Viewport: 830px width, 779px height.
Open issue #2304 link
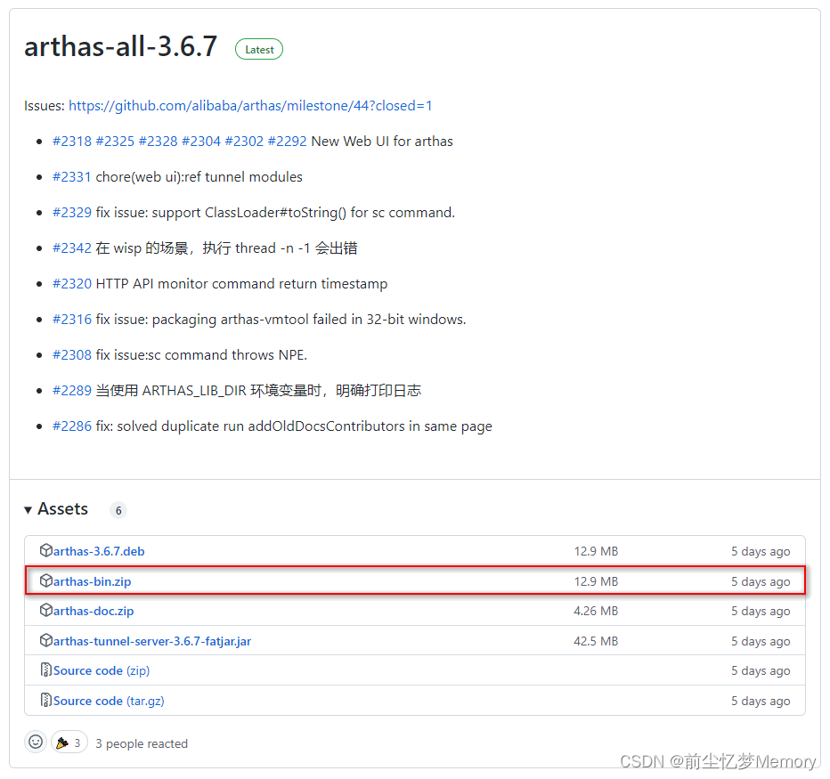(201, 142)
